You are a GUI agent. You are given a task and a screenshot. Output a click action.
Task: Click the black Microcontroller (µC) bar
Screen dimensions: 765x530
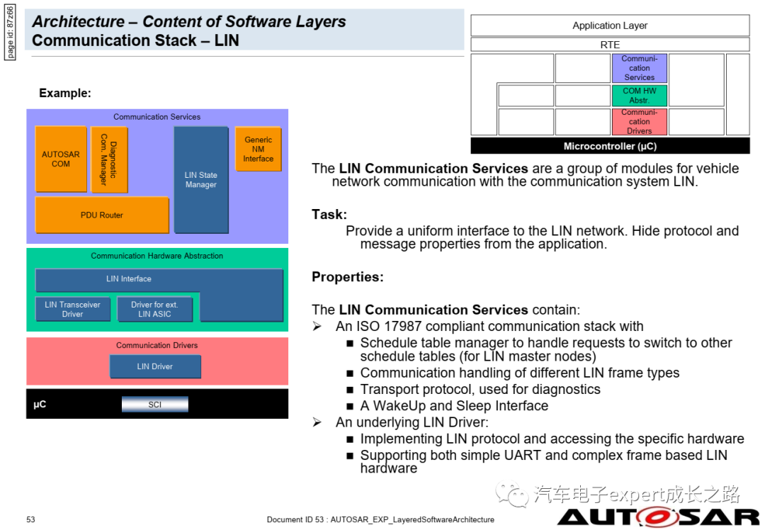[x=610, y=147]
